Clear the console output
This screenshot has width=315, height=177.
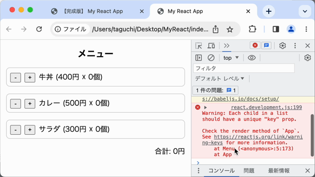coord(211,58)
